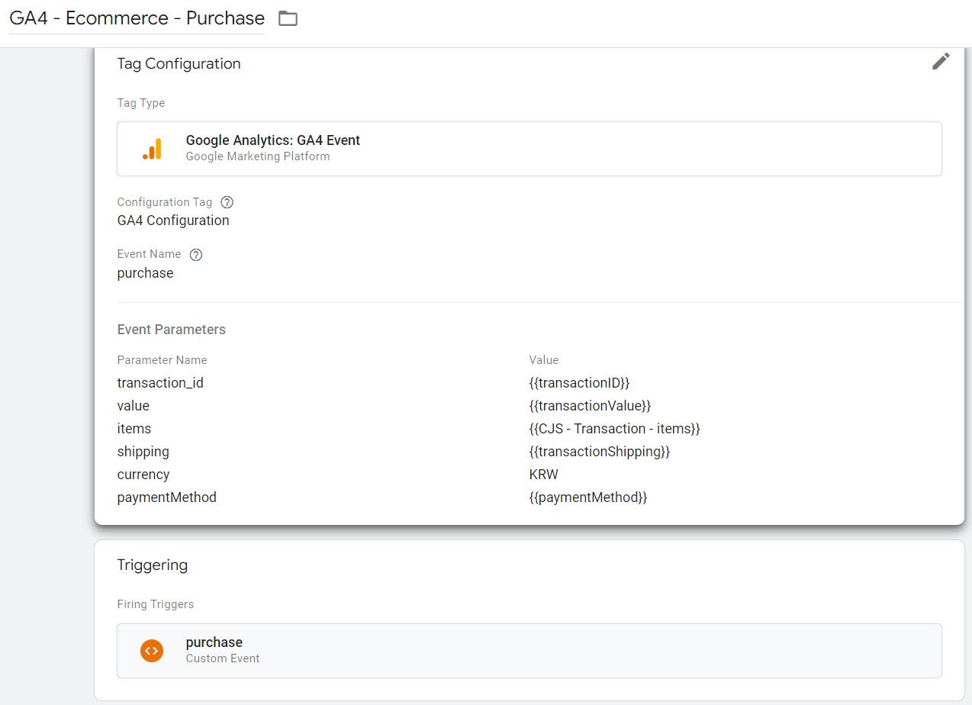Open help for Event Name
Image resolution: width=972 pixels, height=705 pixels.
tap(195, 255)
